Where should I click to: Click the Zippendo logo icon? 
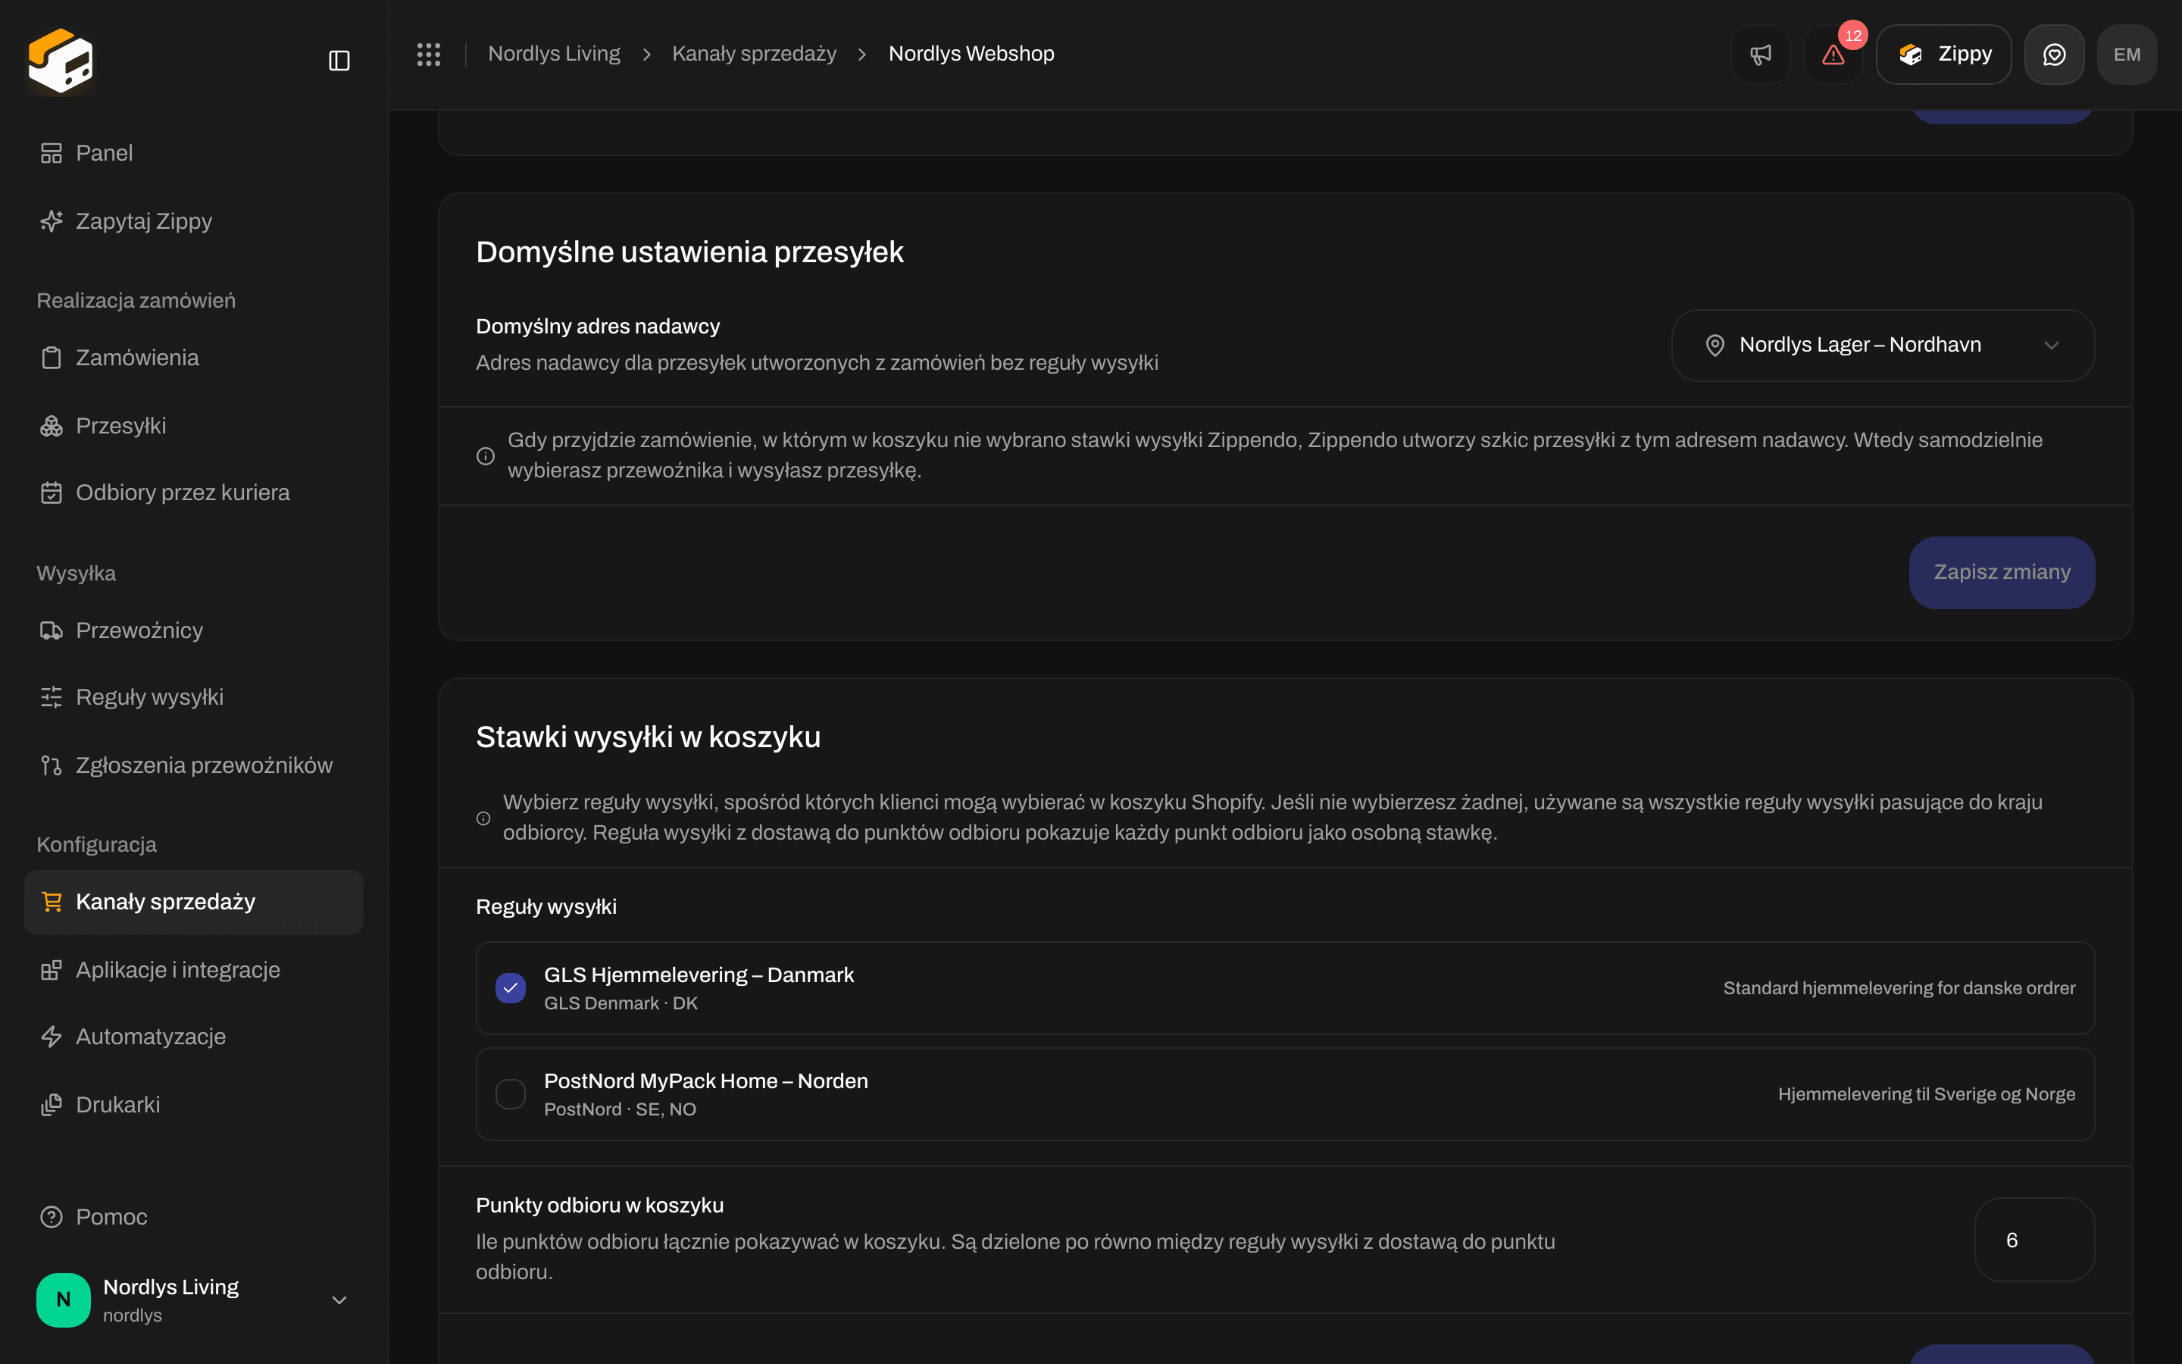tap(61, 60)
